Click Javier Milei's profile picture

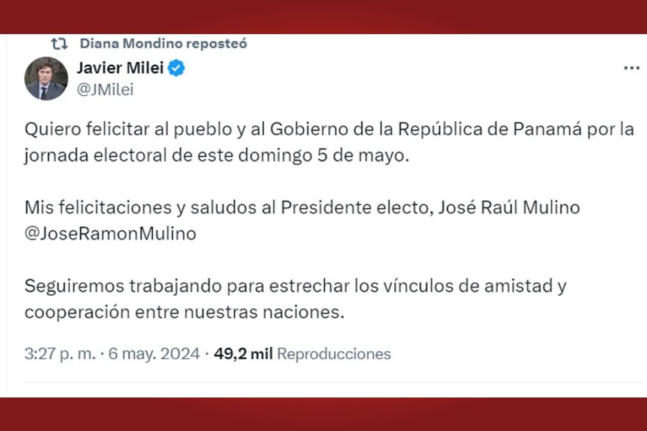tap(46, 78)
